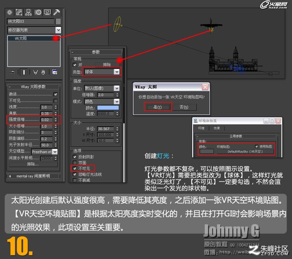The image size is (292, 259).
Task: Select VR太阳 in the modifier stack
Action: tap(33, 39)
